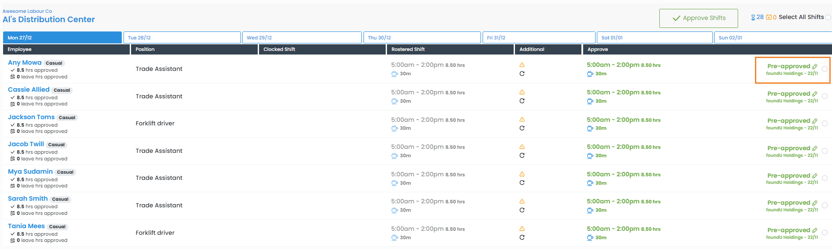
Task: Click the Employee column header
Action: pyautogui.click(x=20, y=49)
